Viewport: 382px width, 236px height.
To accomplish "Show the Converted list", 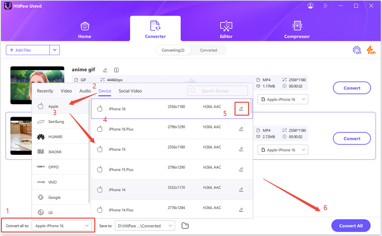I will click(208, 50).
